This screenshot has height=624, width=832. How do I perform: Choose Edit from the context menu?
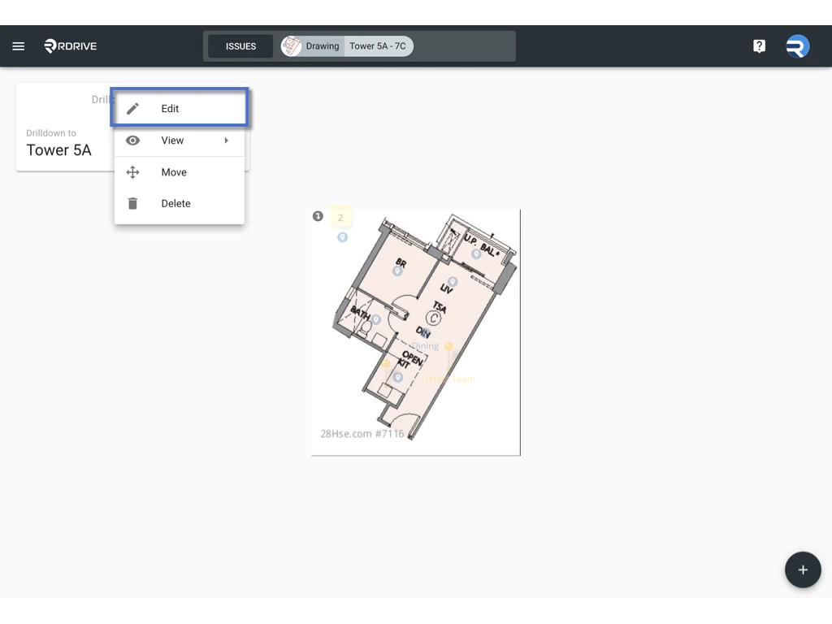pyautogui.click(x=170, y=108)
